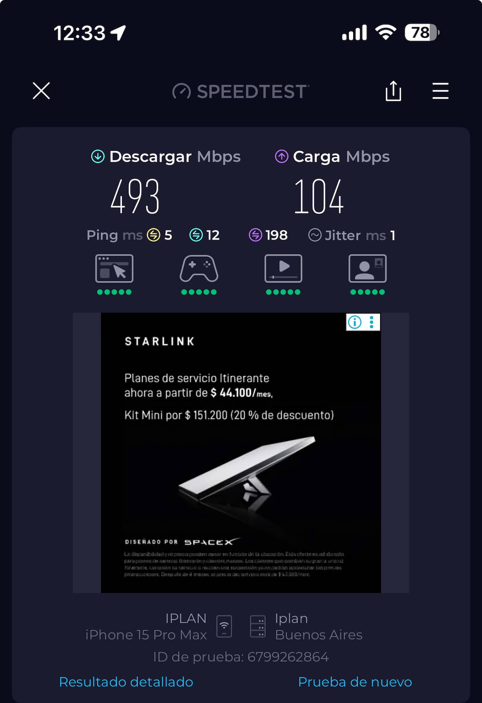
Task: Open the ad options three-dot menu
Action: (372, 322)
